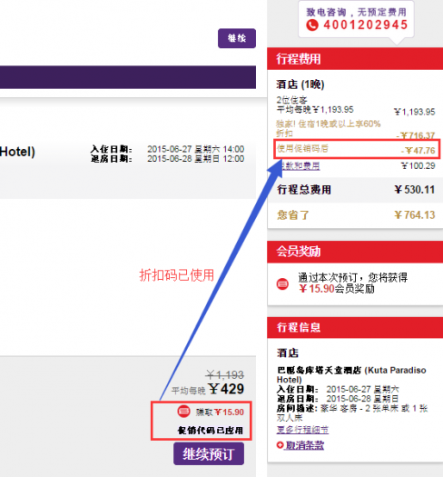Click rewards icon next to 赚取 ¥15.90

(x=184, y=412)
